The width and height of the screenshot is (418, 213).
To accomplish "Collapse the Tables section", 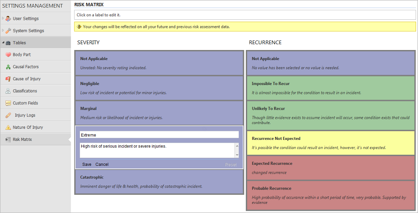I will [3, 43].
